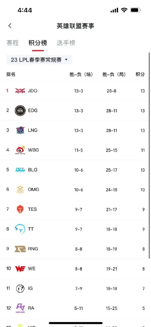Screen dimensions: 151x327
Task: Tap the WBG Weibo Gaming logo
Action: coord(20,150)
